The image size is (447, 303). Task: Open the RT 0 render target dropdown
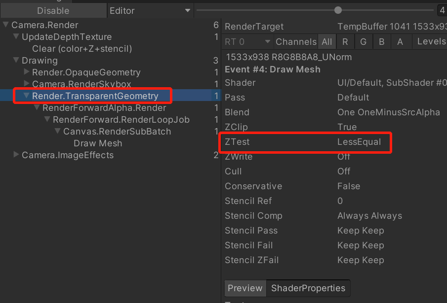247,42
